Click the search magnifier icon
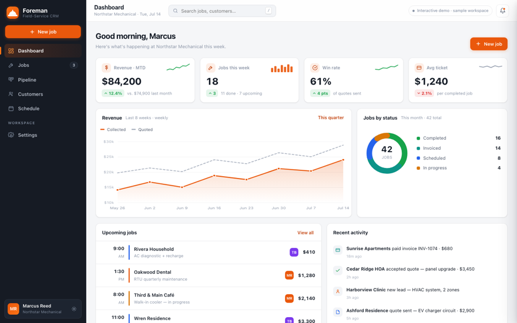 (176, 11)
